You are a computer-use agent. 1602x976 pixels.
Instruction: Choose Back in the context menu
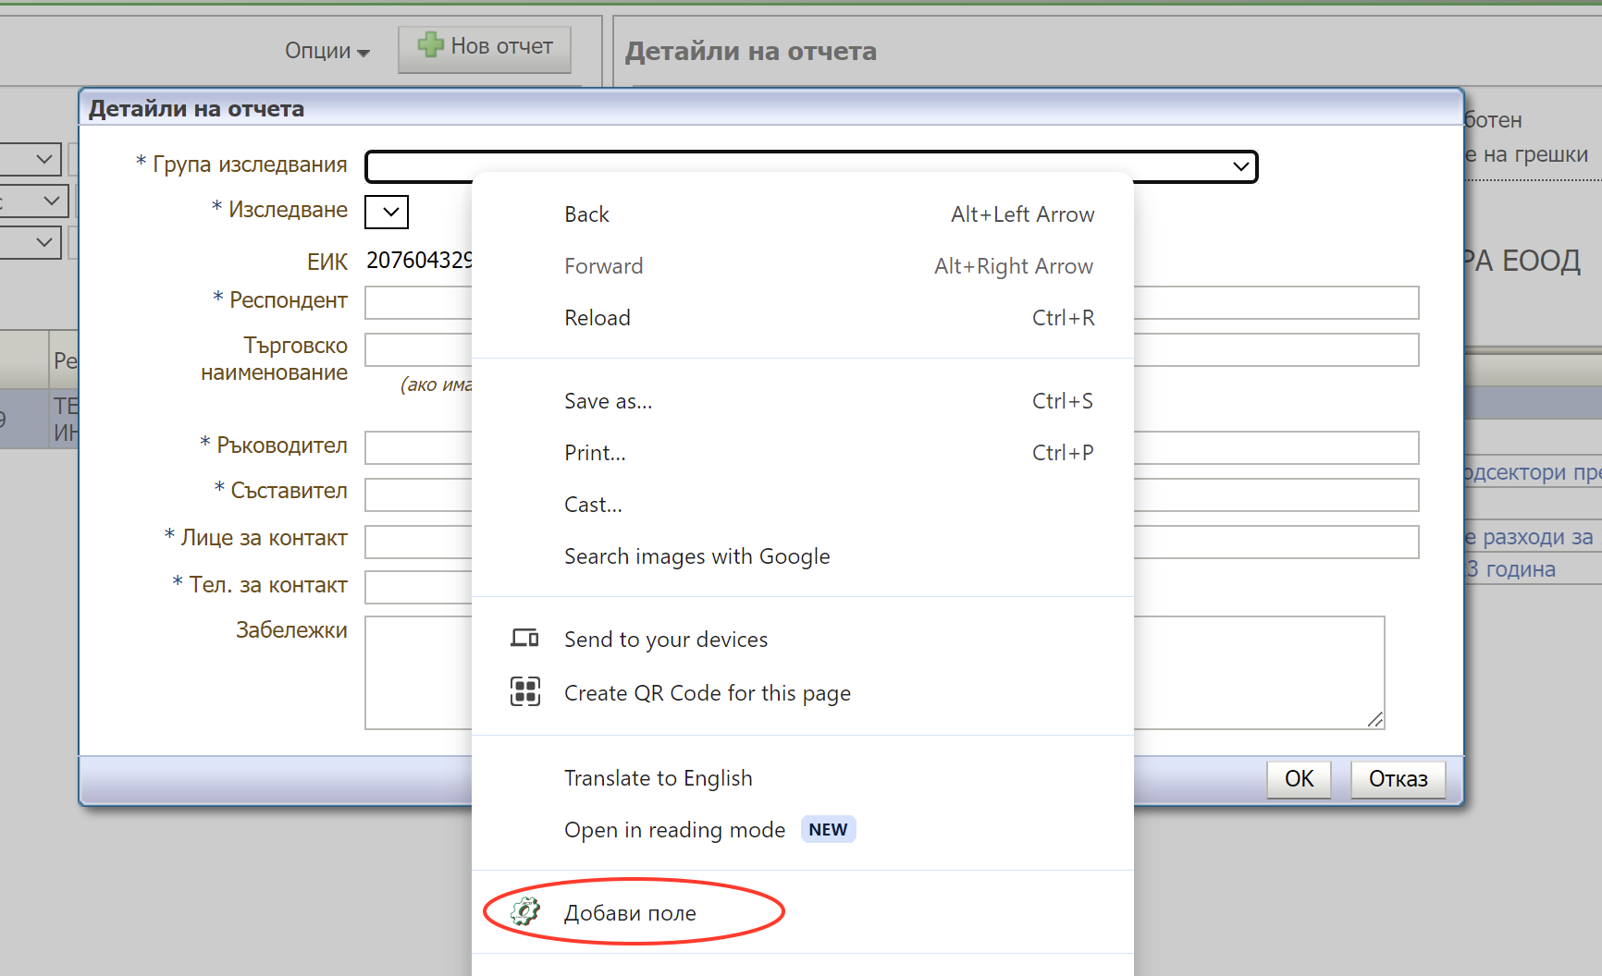coord(803,214)
